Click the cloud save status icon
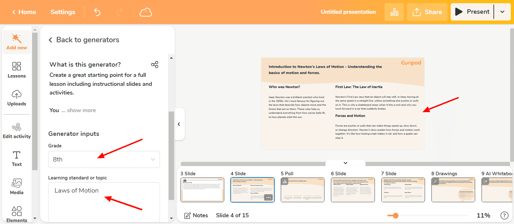 pos(146,12)
